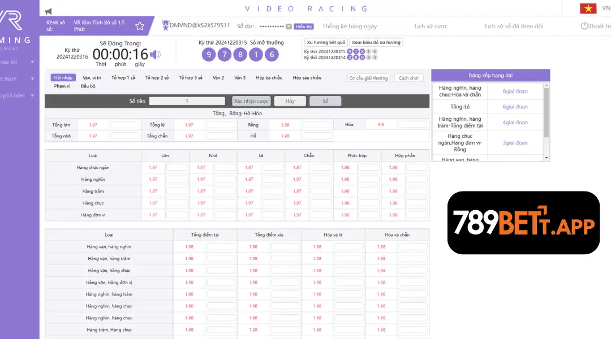Click Hòa odds 9.9
The width and height of the screenshot is (611, 339).
(381, 125)
